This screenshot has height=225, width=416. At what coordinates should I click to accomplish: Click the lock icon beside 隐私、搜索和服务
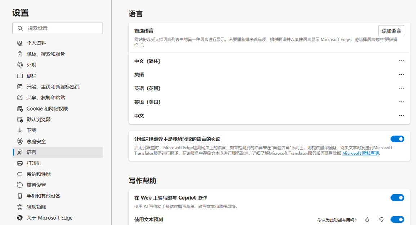click(x=20, y=54)
